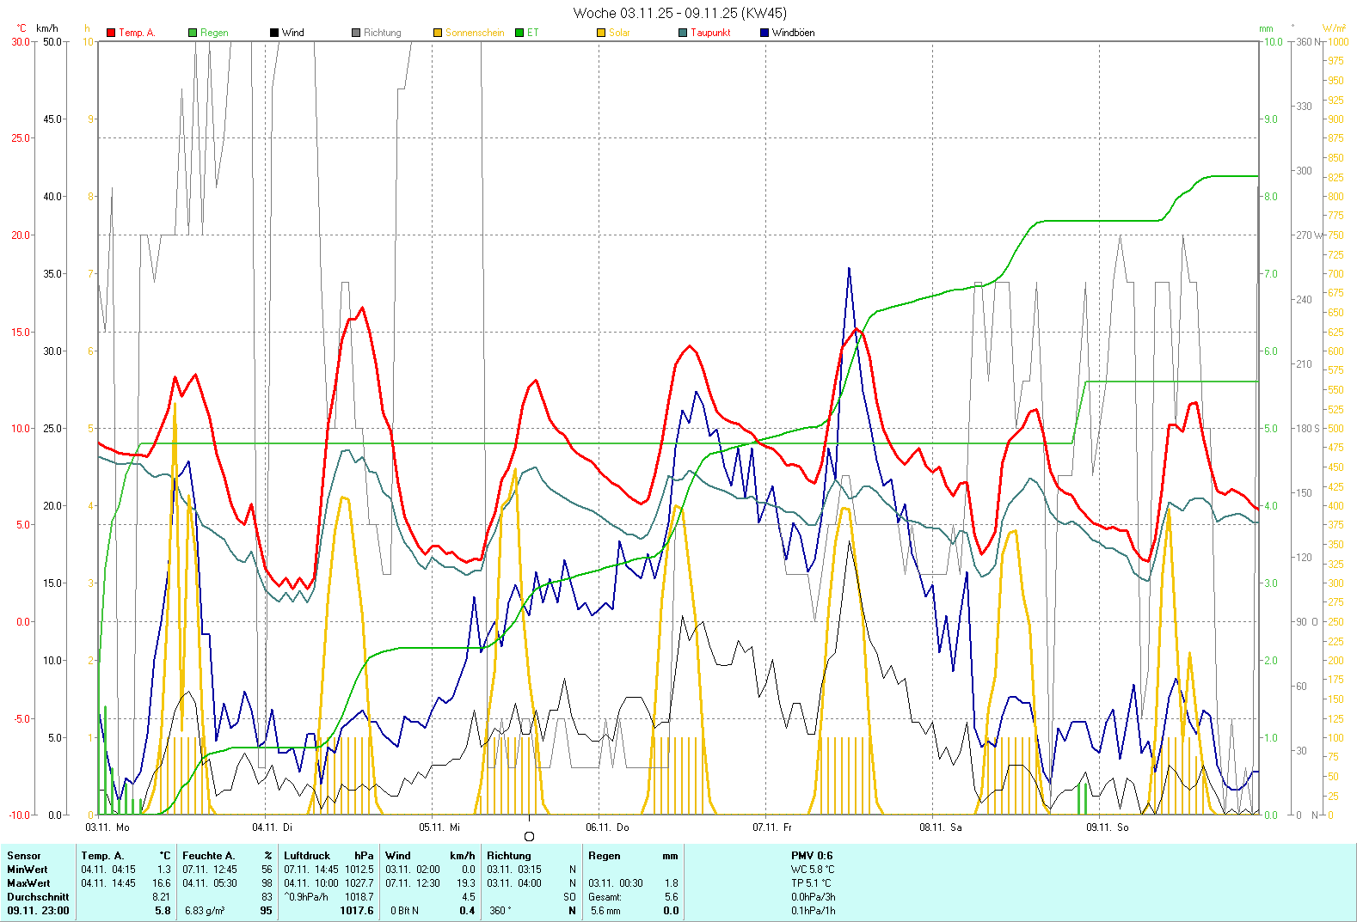Click the Durchschnitt row label
The width and height of the screenshot is (1357, 922).
[38, 897]
